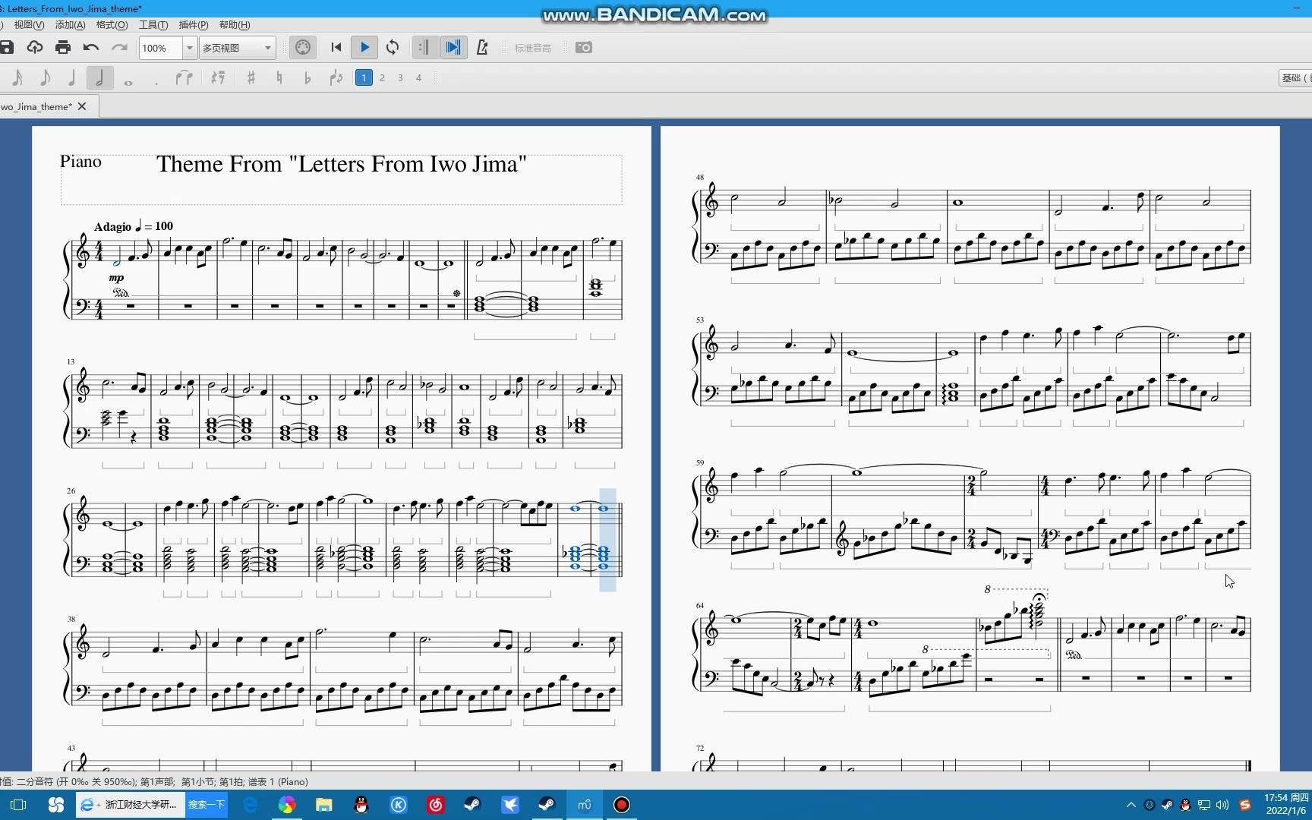Toggle pan score during playback
Image resolution: width=1312 pixels, height=820 pixels.
pyautogui.click(x=453, y=47)
